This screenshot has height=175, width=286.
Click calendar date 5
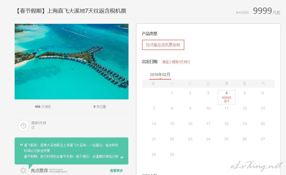coord(245,93)
